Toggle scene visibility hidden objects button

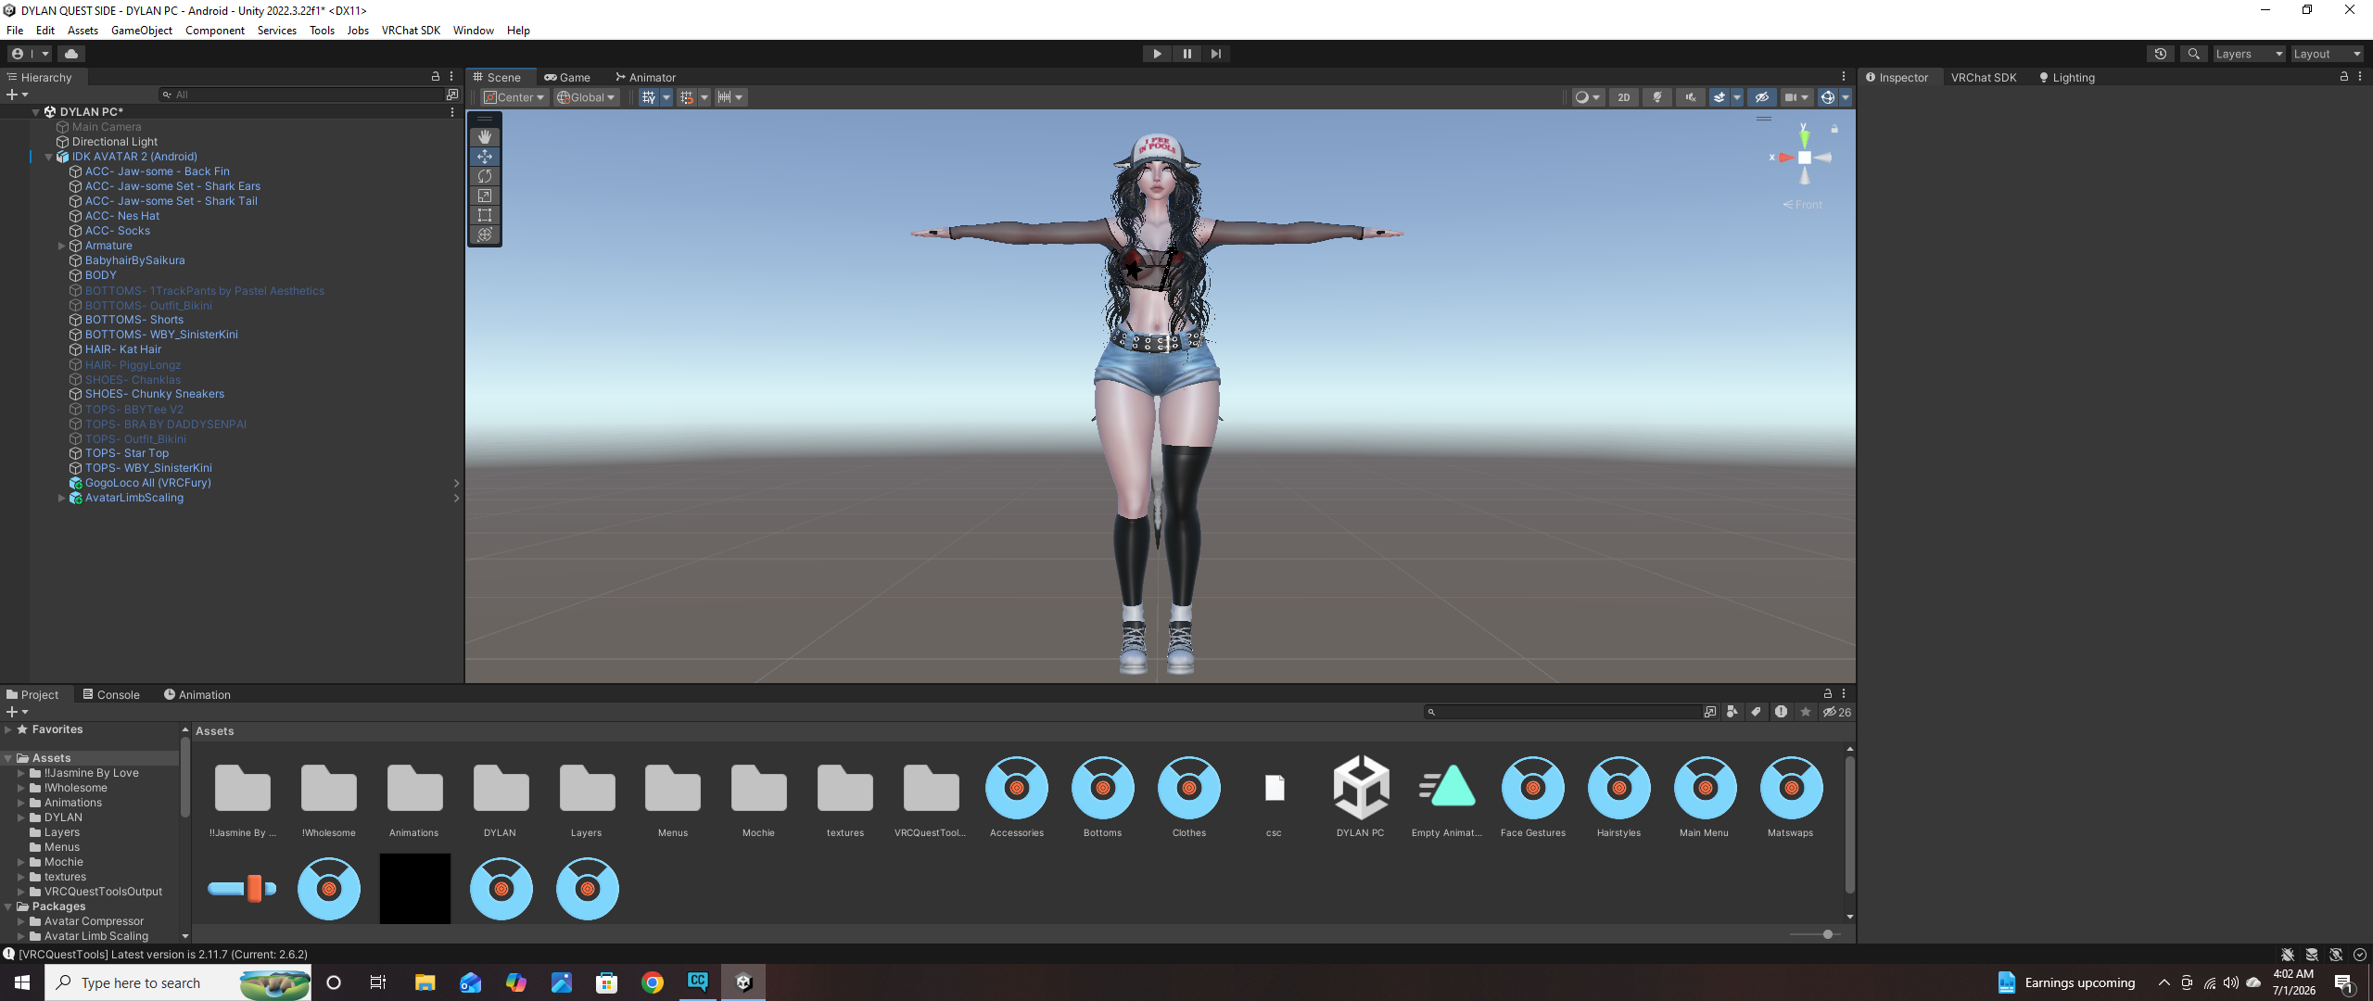tap(1762, 97)
